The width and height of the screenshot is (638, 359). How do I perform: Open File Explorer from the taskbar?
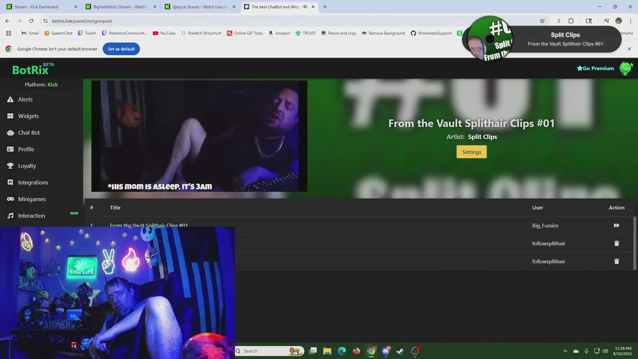click(x=327, y=351)
